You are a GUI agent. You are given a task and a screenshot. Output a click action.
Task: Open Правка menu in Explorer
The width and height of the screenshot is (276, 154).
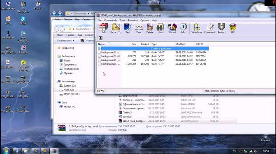(x=70, y=35)
